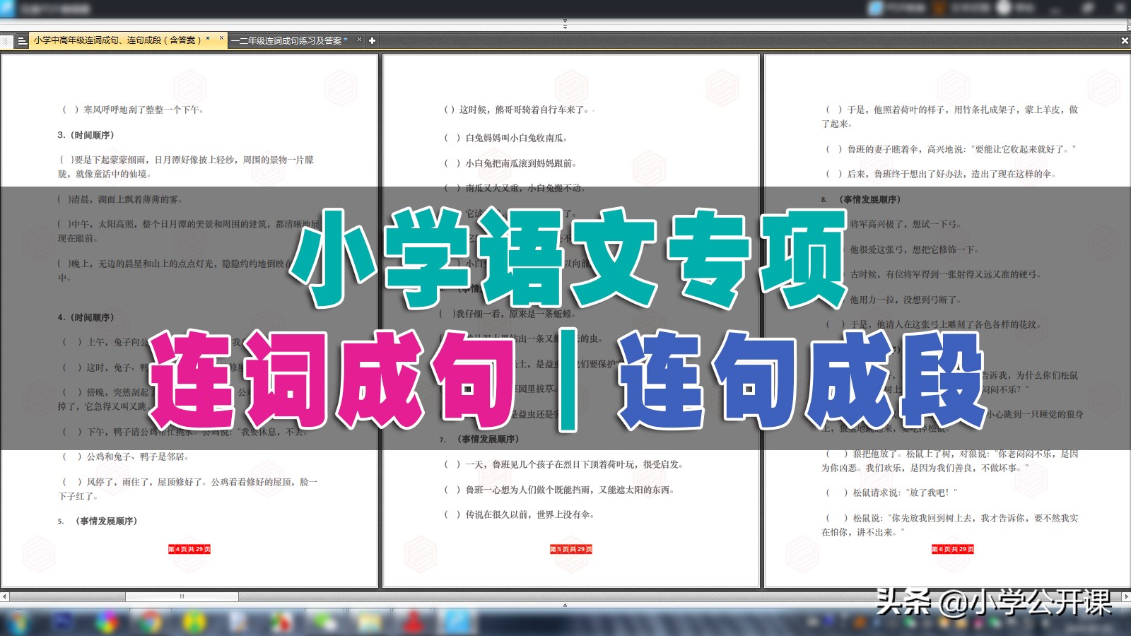Viewport: 1131px width, 636px height.
Task: Click the line 鲁班一心想为人们做个既能挡雨
Action: [559, 490]
